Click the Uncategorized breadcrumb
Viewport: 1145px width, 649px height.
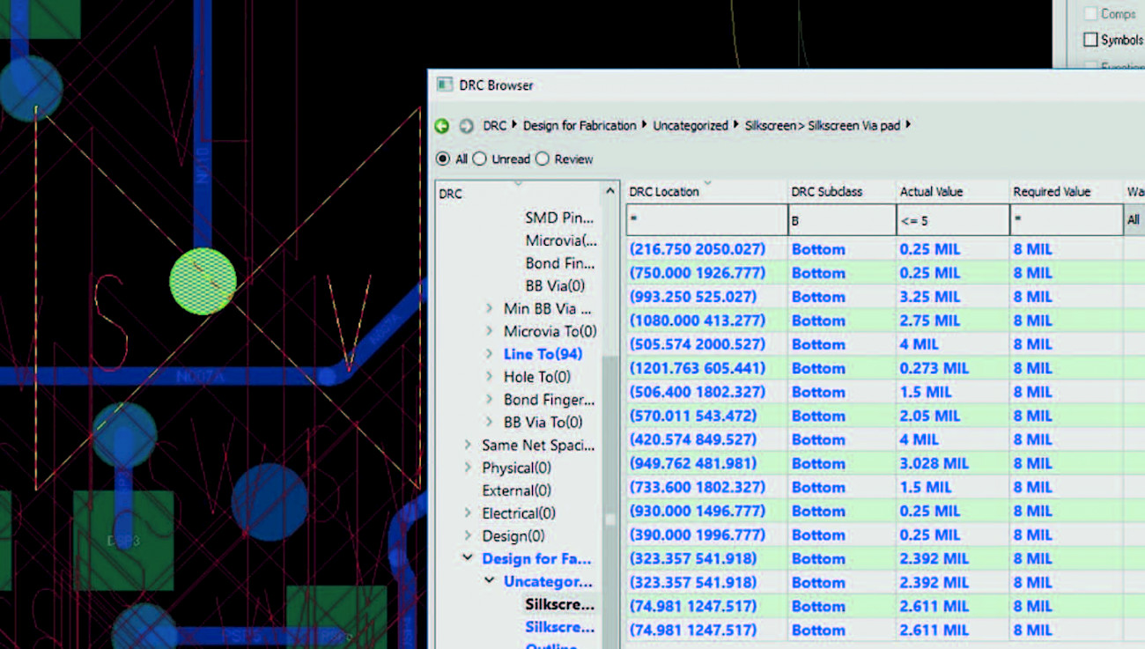pos(691,126)
